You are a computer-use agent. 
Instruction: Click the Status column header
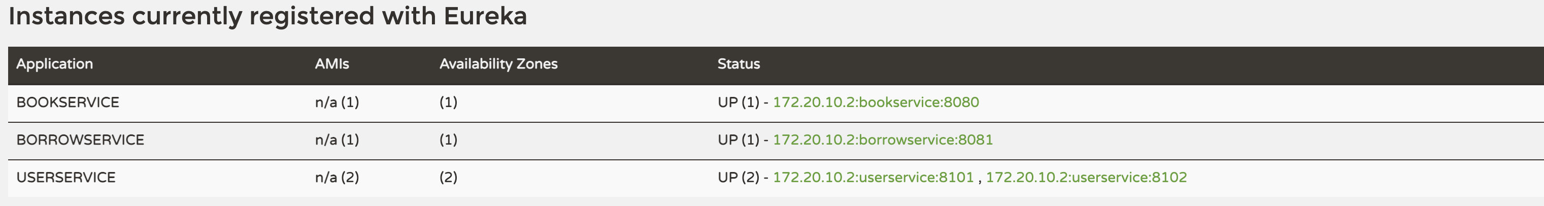point(739,64)
